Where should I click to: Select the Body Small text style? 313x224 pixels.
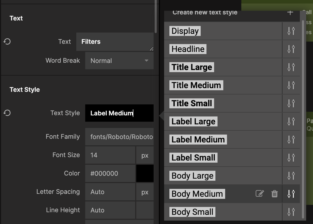(192, 212)
